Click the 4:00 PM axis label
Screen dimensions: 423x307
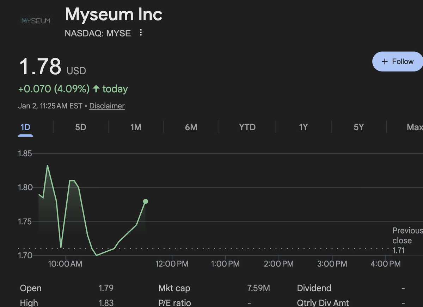pos(386,263)
